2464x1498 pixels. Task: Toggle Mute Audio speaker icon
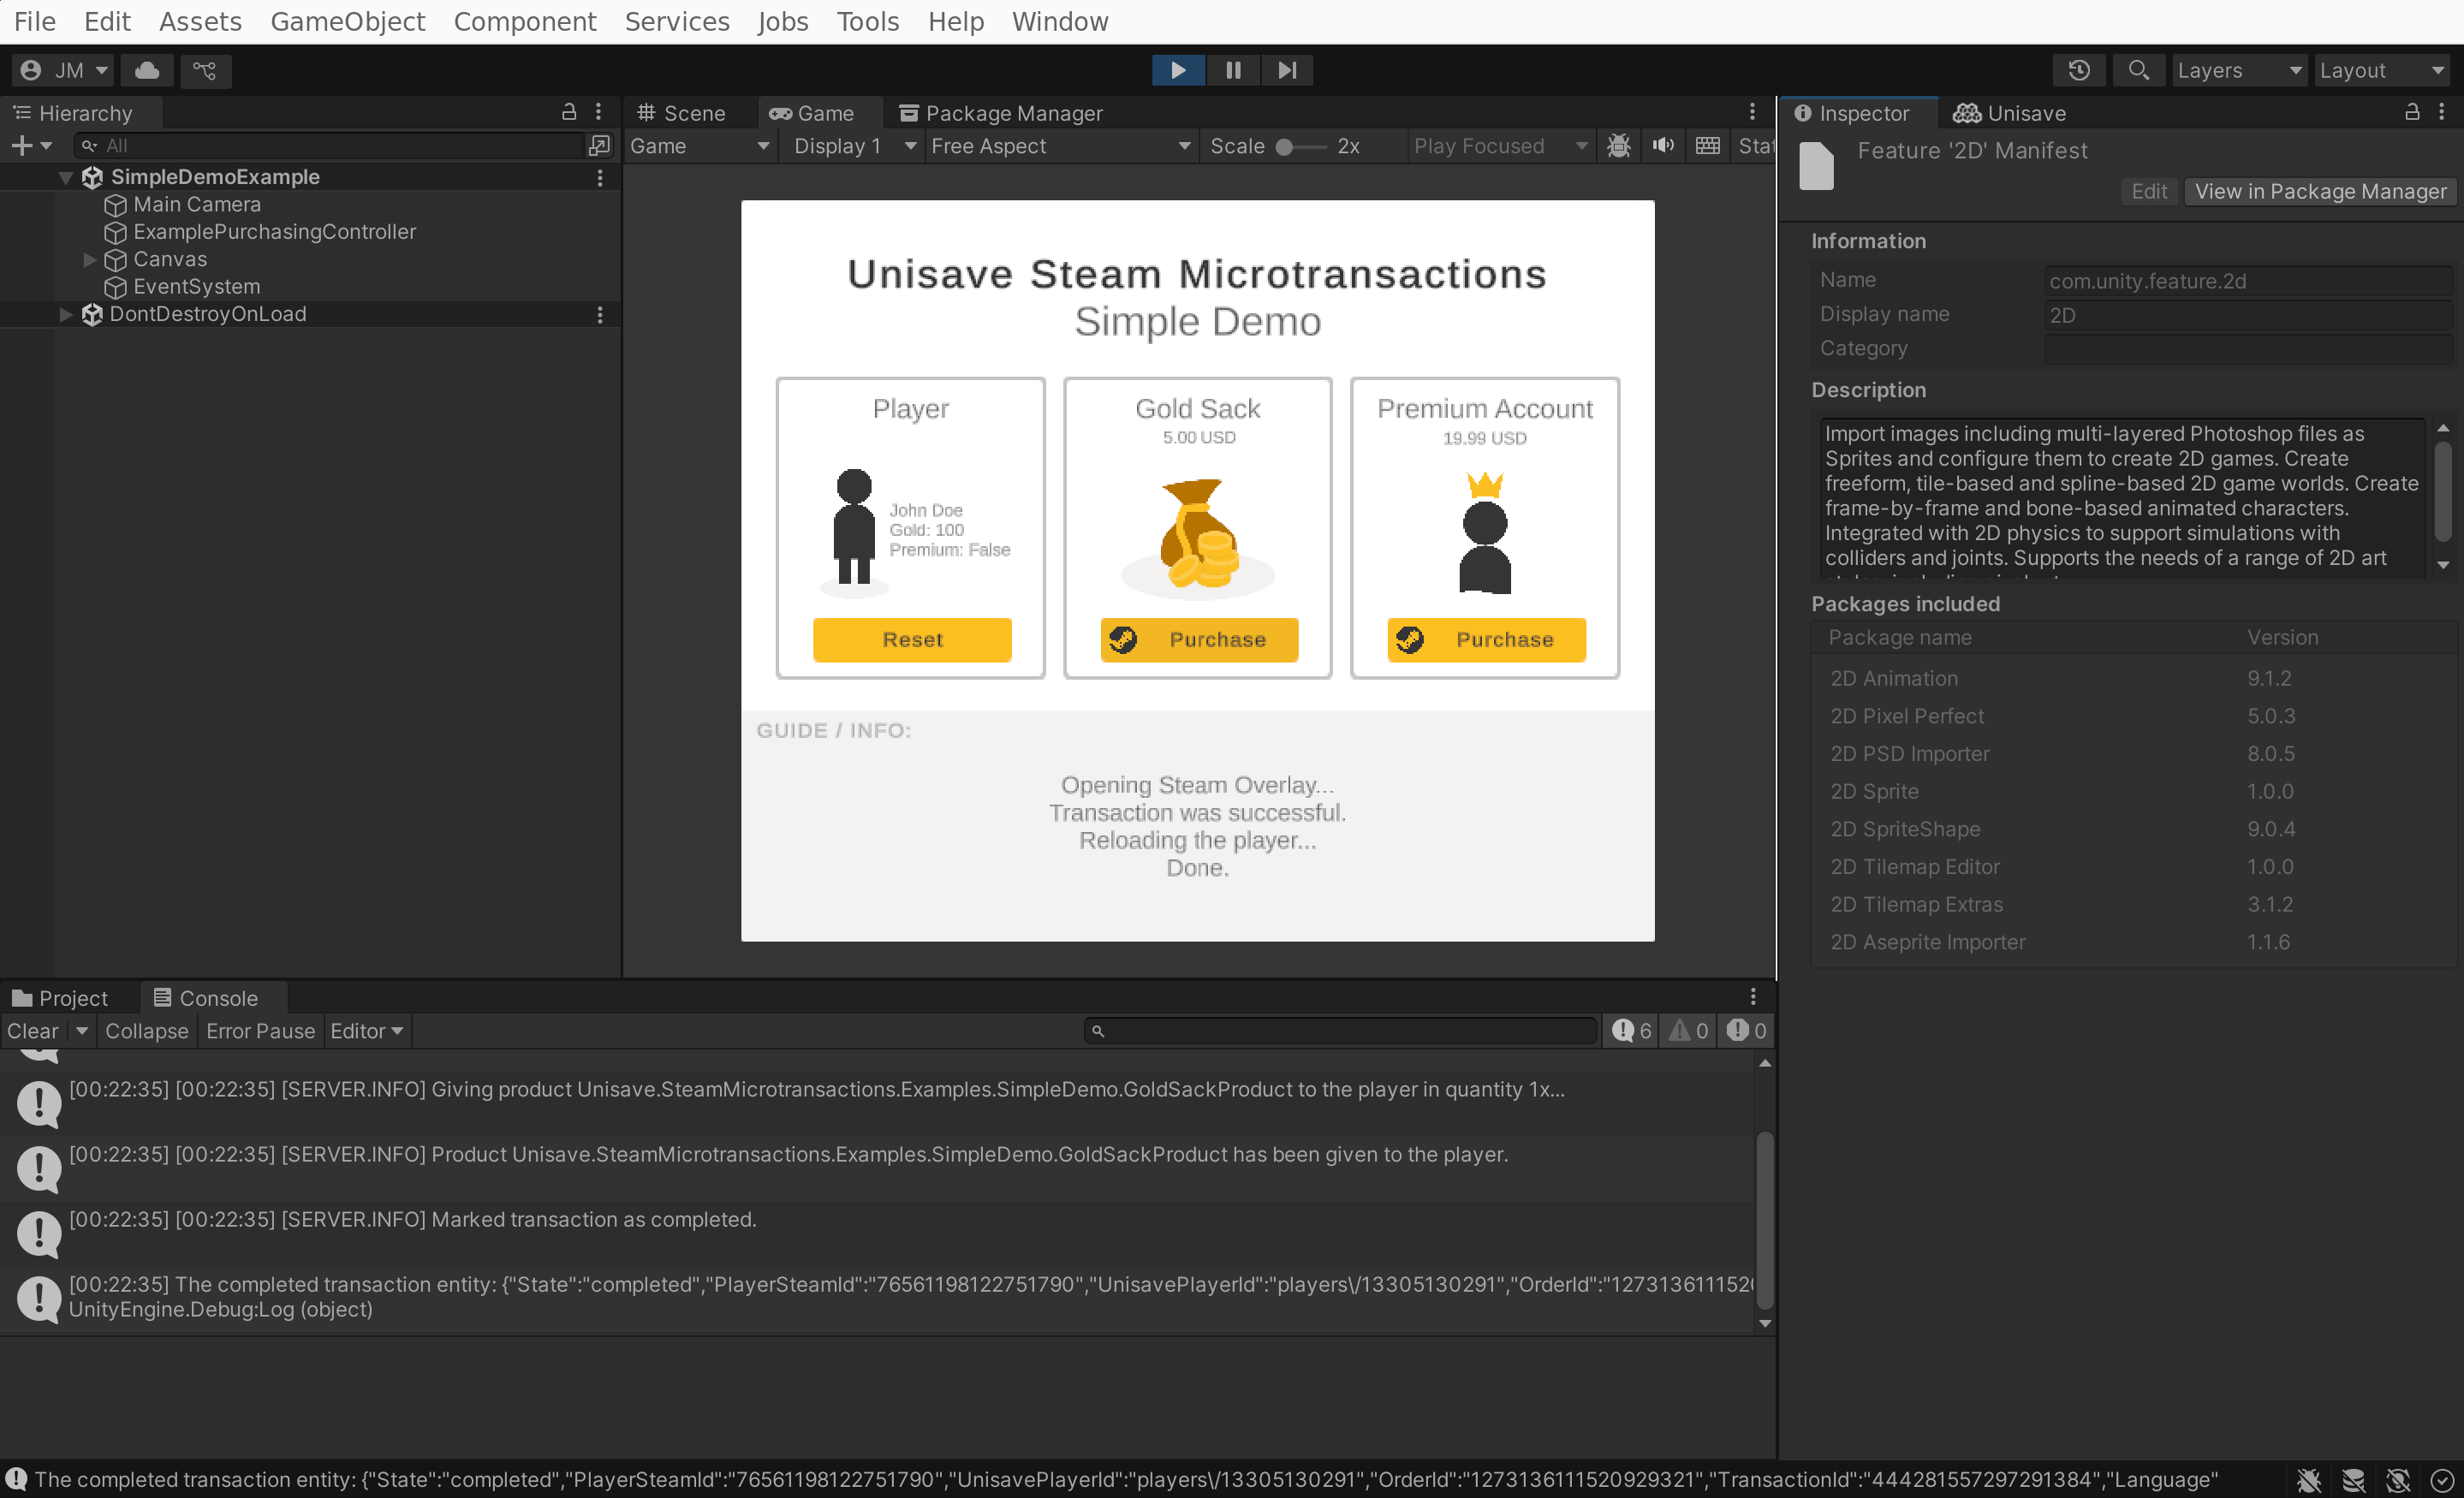[1663, 146]
